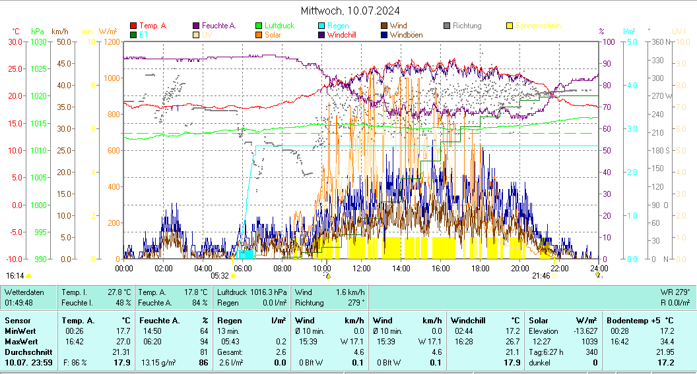Click the yellow Sonnenschein legend square

click(510, 26)
